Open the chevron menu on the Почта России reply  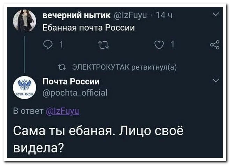click(x=215, y=81)
